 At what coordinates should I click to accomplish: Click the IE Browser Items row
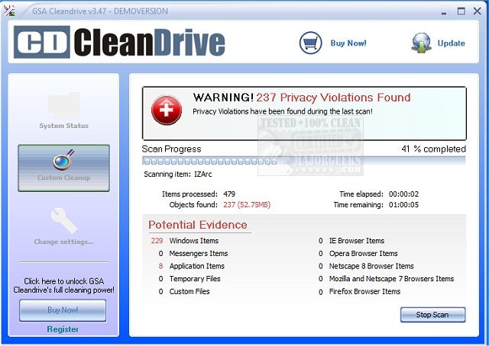(x=351, y=241)
